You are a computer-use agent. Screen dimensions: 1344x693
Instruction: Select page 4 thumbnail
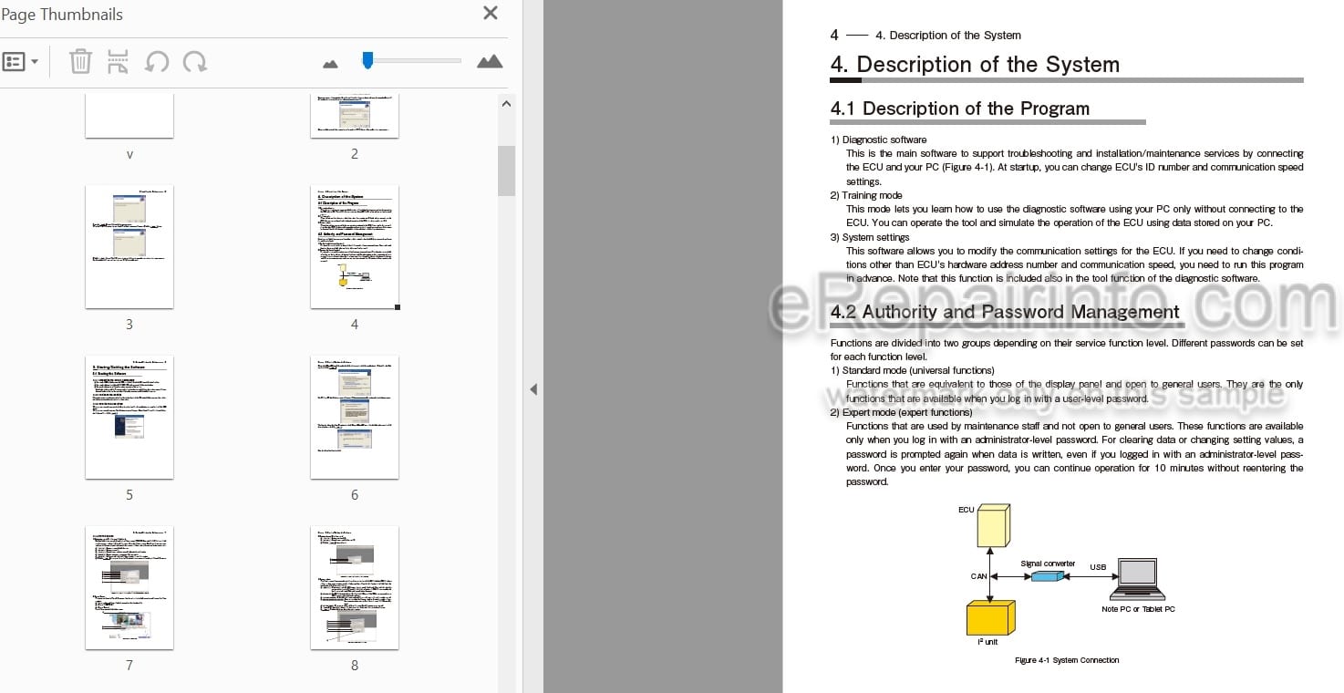coord(355,247)
